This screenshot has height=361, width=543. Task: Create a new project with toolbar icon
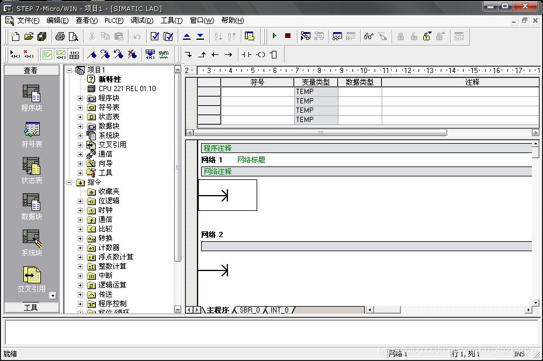coord(15,36)
